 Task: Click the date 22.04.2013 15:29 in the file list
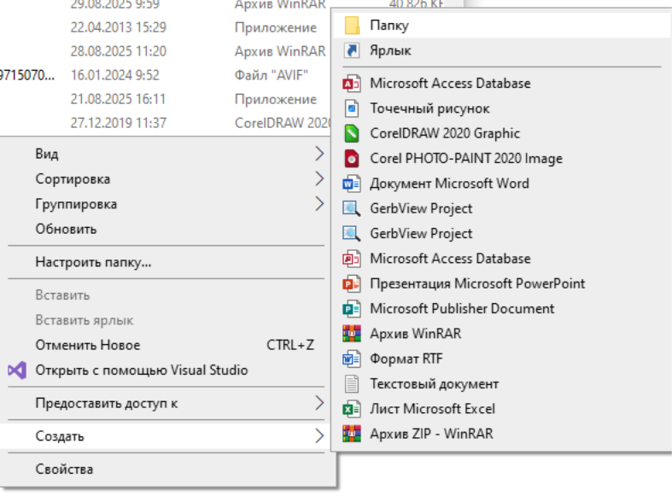pos(119,27)
